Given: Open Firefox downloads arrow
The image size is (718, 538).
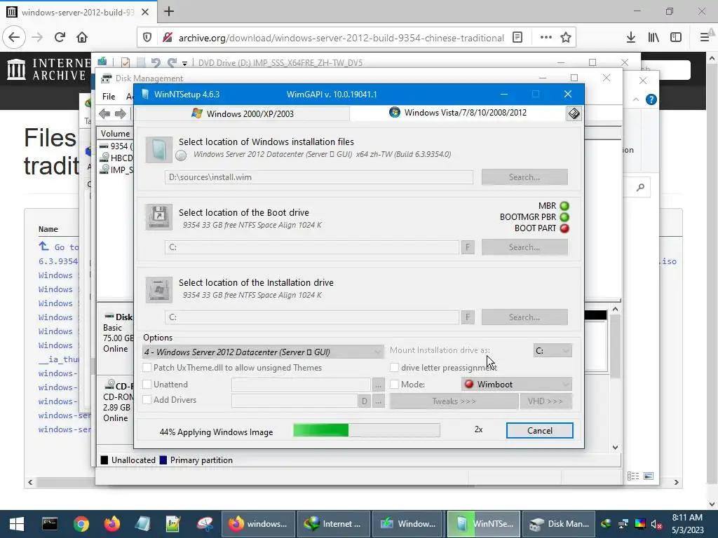Looking at the screenshot, I should (631, 37).
